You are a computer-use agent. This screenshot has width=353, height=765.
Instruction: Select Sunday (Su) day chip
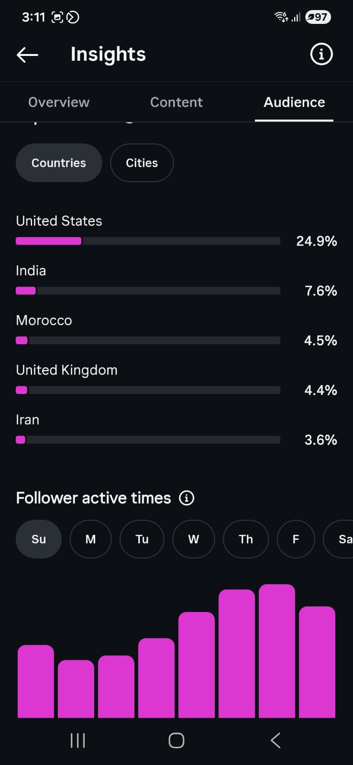(39, 539)
